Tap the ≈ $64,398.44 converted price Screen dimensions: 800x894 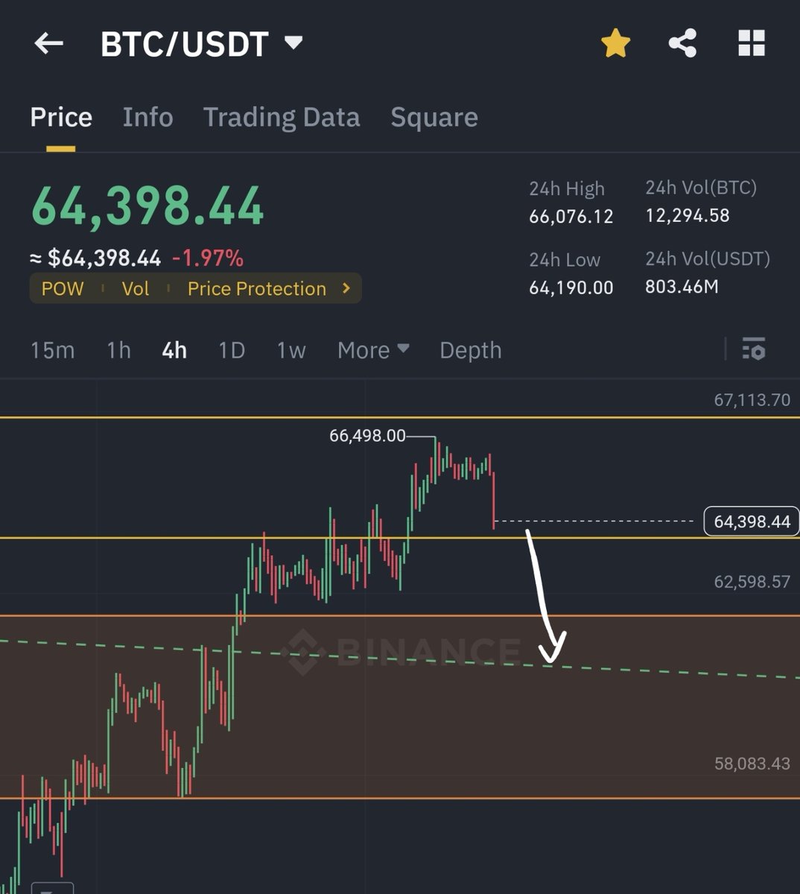tap(95, 258)
